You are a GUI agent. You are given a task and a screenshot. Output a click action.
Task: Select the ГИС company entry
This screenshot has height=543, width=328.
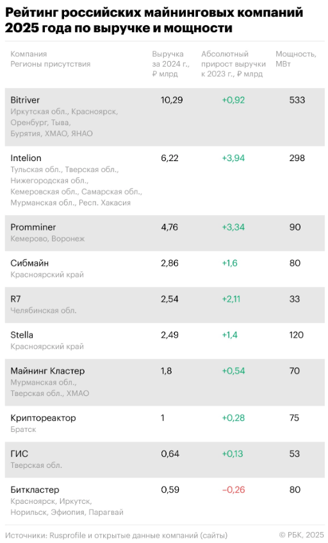(x=19, y=454)
